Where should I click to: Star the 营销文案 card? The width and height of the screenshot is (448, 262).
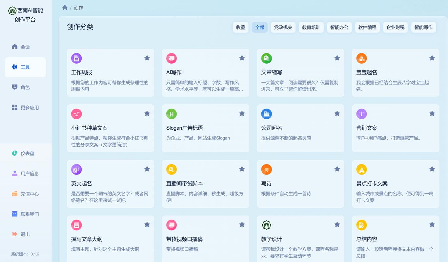coord(432,114)
